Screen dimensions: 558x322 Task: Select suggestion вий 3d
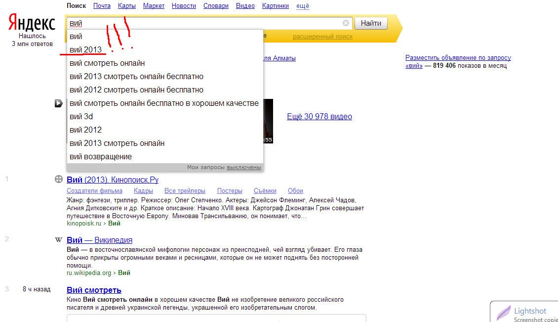point(165,117)
